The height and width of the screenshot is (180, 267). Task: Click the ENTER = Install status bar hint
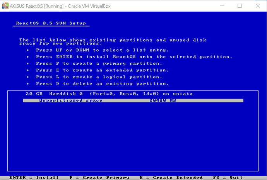pos(34,177)
